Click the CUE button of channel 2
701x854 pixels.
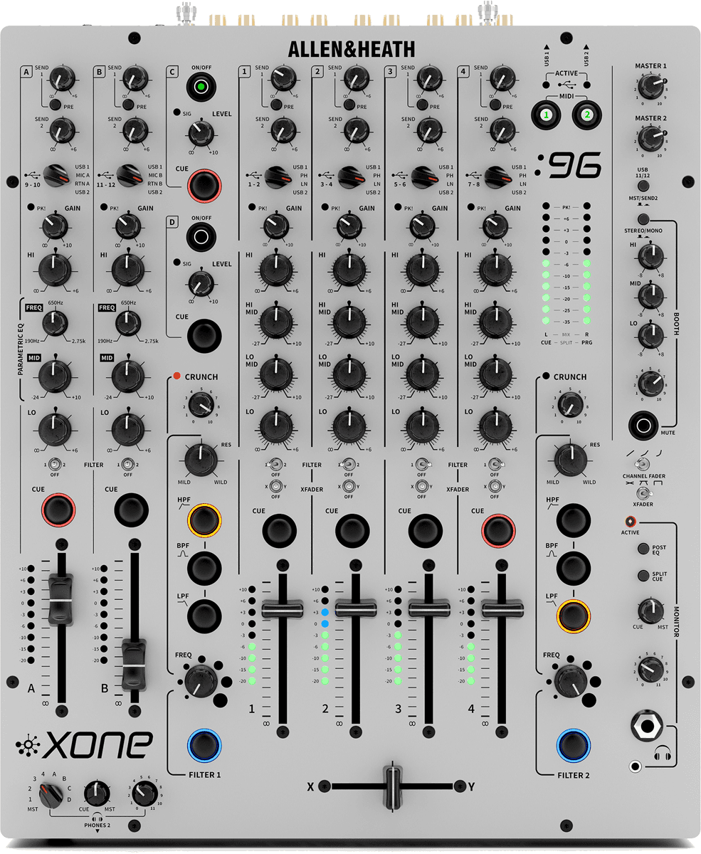pos(352,531)
